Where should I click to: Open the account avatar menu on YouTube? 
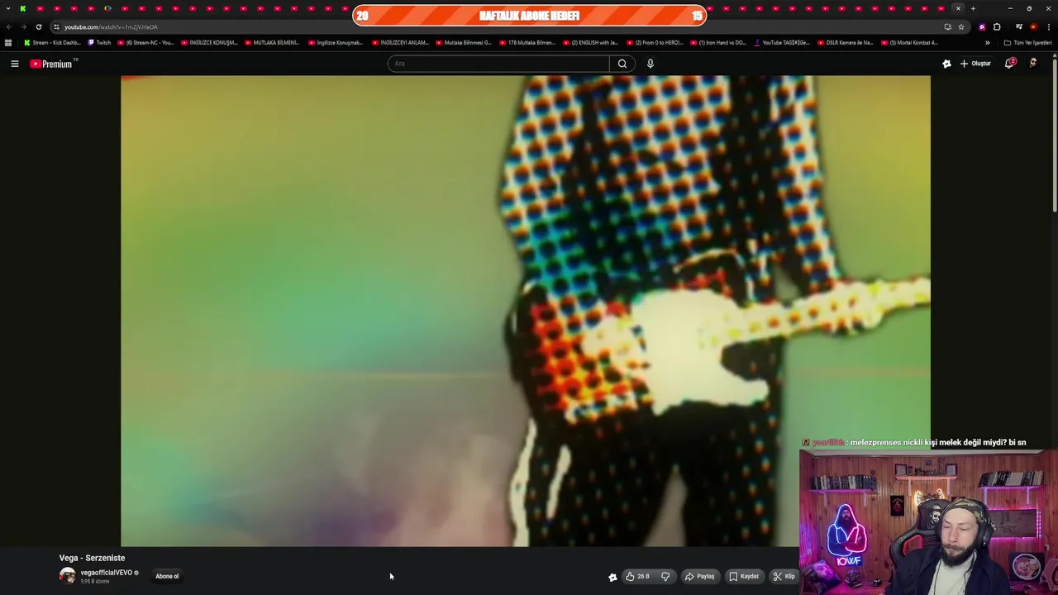tap(1033, 64)
